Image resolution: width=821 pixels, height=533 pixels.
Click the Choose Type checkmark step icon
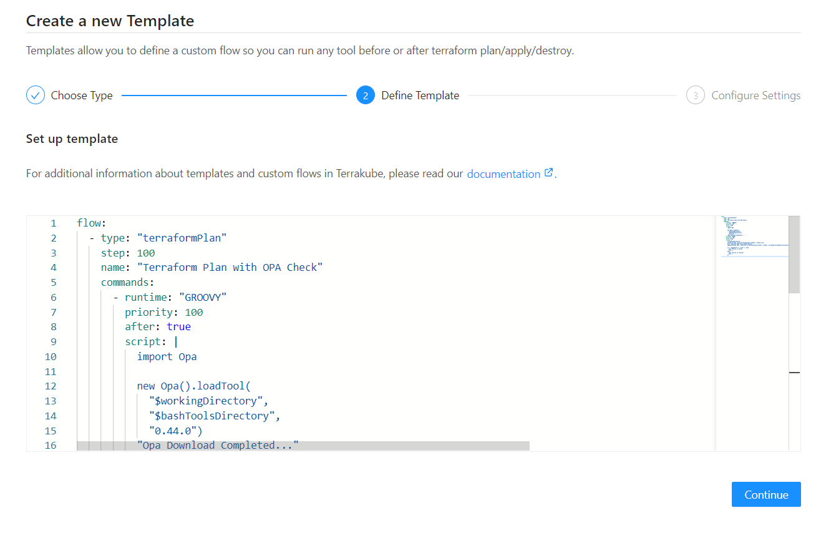(36, 95)
